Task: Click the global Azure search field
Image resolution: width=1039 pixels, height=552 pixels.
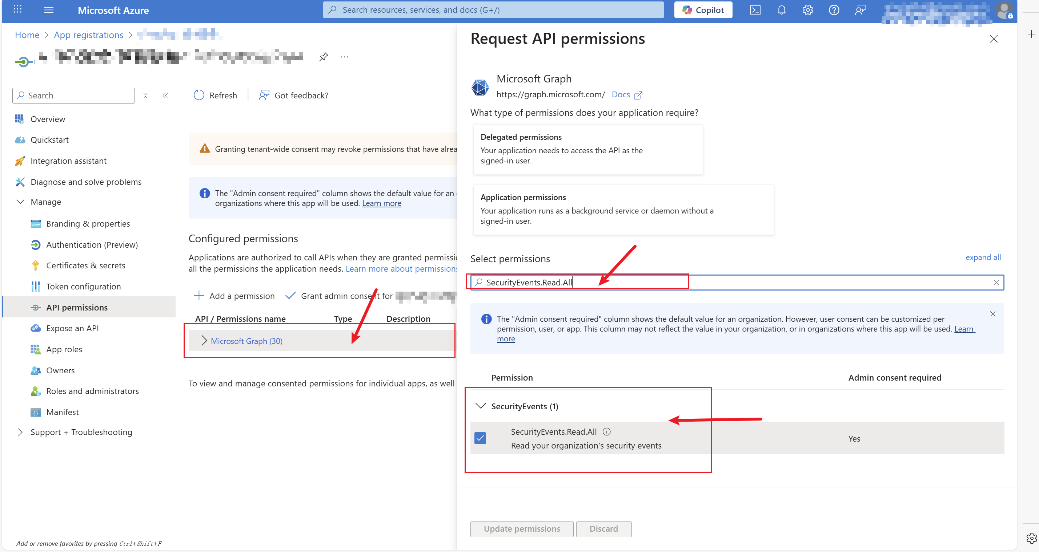Action: [x=493, y=10]
